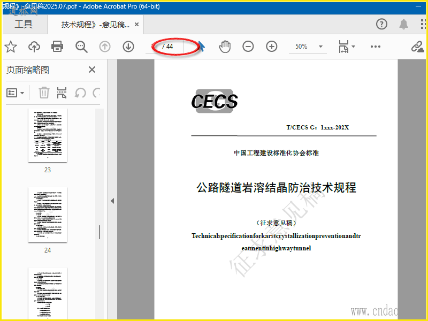Click the page label 23

click(x=48, y=170)
